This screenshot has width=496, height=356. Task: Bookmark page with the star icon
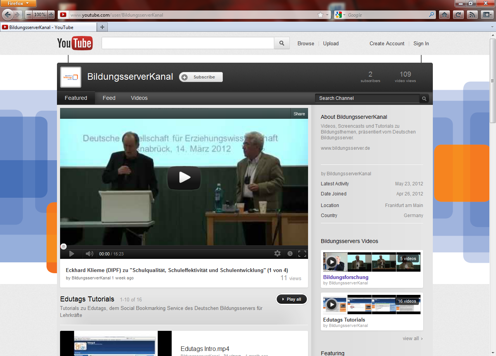tap(320, 15)
